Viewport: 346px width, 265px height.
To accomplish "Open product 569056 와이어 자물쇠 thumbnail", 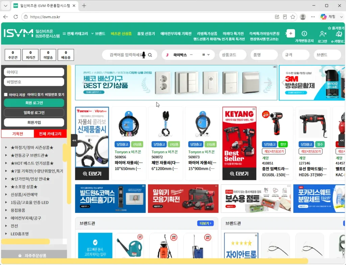I will point(129,124).
